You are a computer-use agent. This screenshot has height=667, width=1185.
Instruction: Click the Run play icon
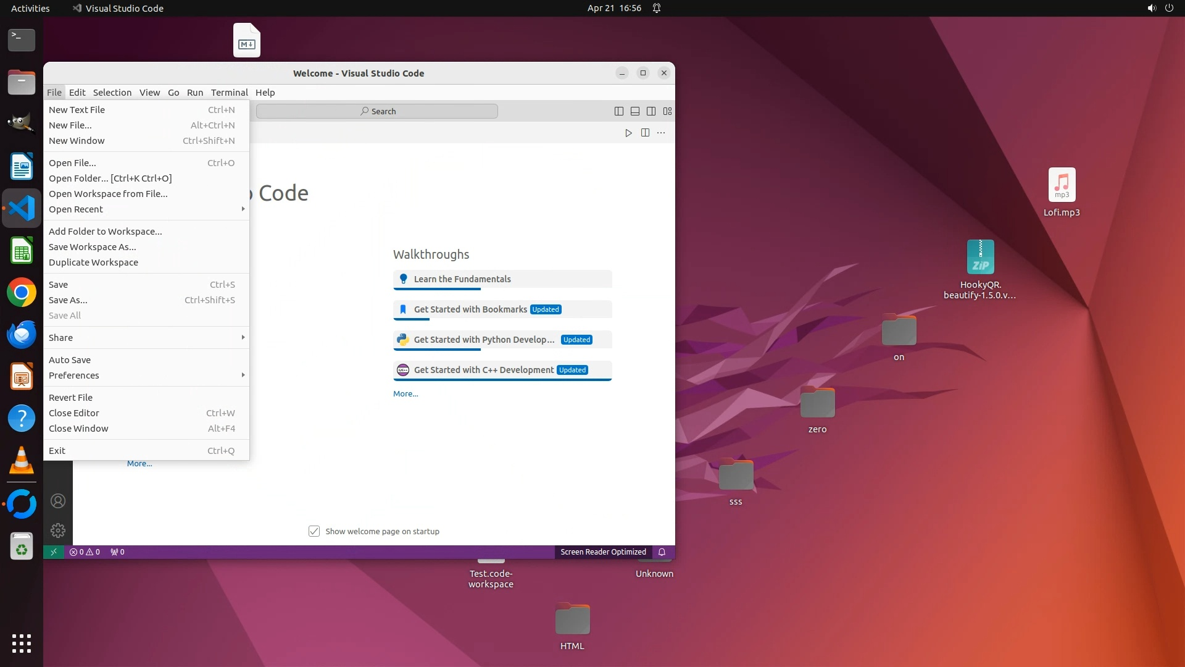click(x=628, y=133)
